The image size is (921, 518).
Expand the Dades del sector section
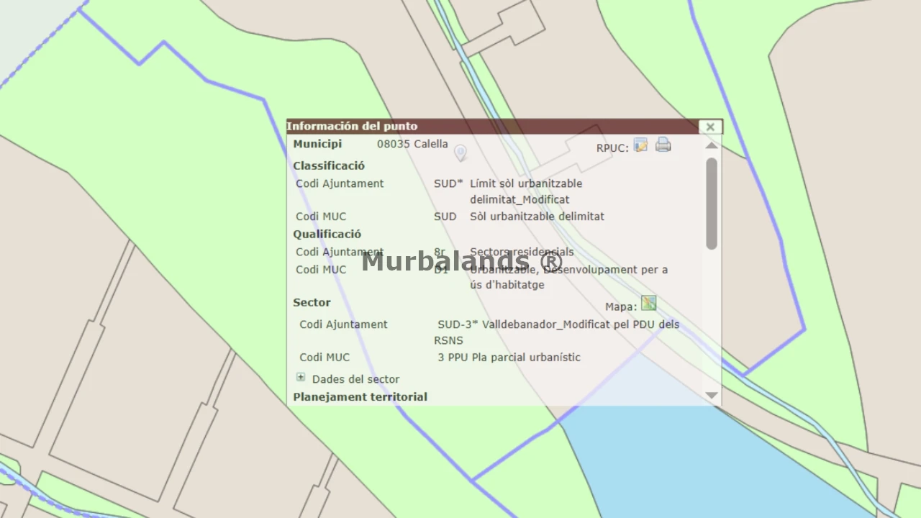click(301, 378)
